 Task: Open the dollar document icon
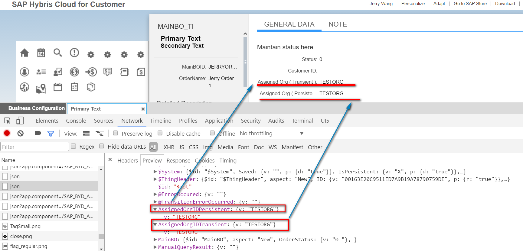tap(141, 72)
